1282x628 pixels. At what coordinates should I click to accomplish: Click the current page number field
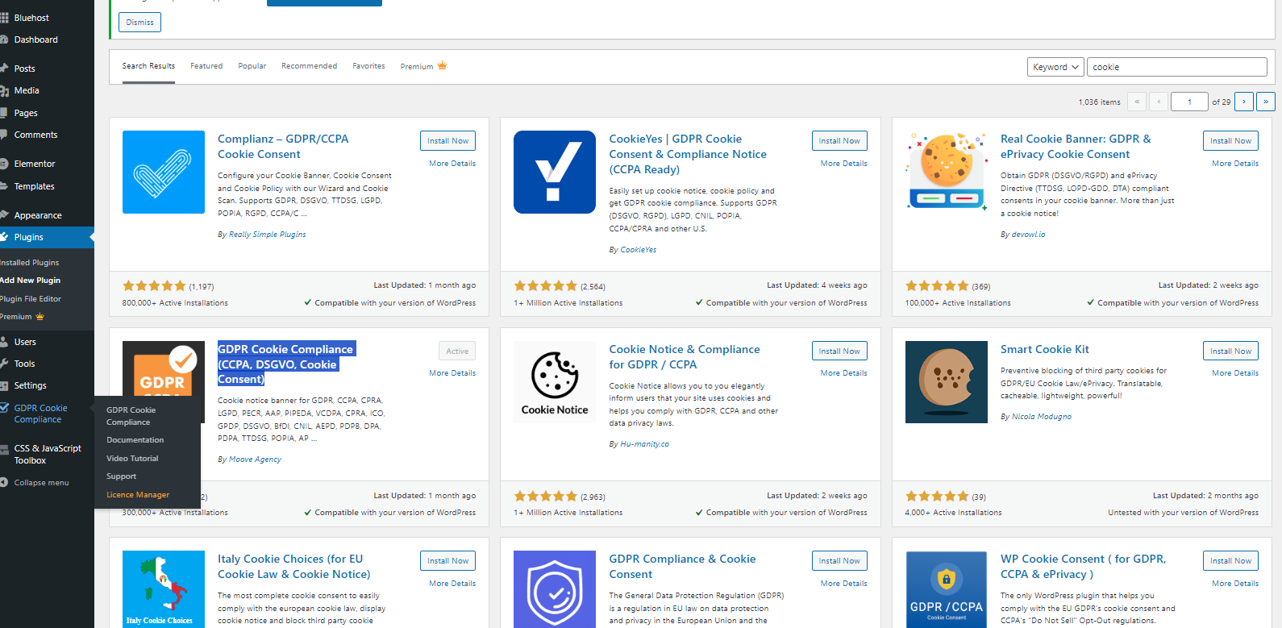pos(1190,102)
